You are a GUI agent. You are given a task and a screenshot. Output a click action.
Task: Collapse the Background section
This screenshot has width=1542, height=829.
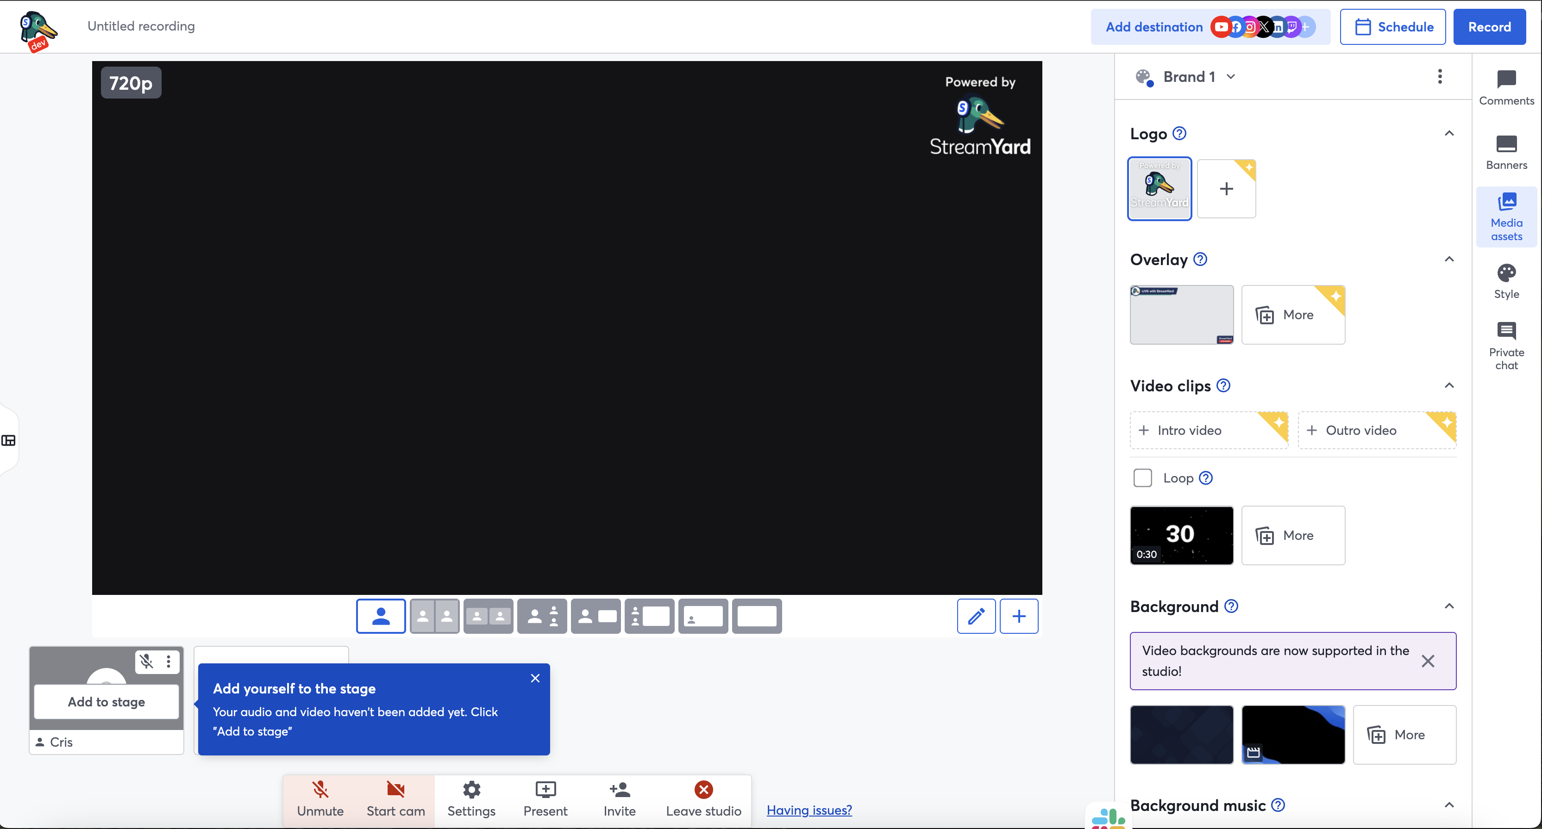coord(1449,606)
